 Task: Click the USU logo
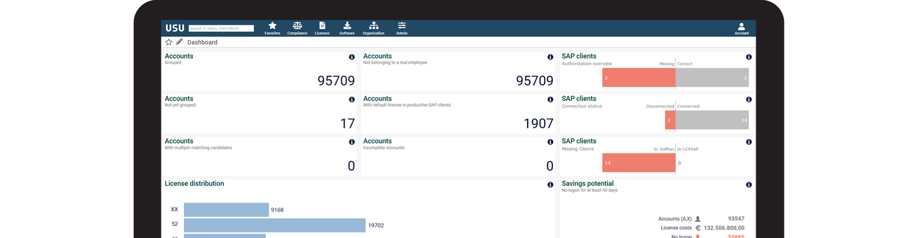(174, 28)
